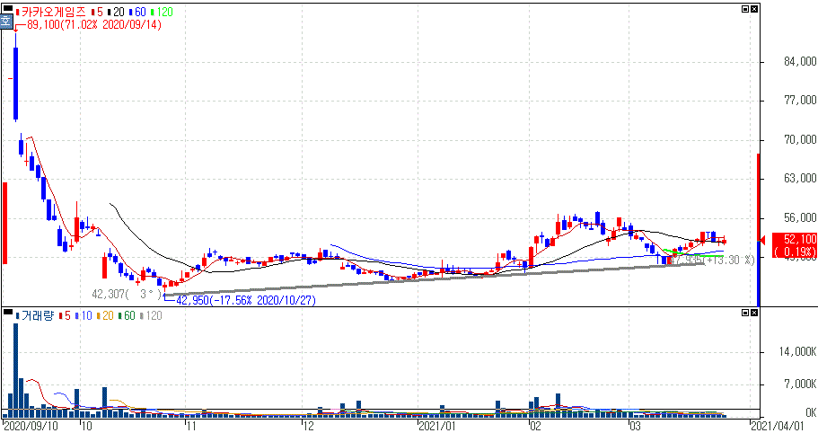Click the 14,000K volume axis label
Image resolution: width=818 pixels, height=433 pixels.
click(x=797, y=352)
